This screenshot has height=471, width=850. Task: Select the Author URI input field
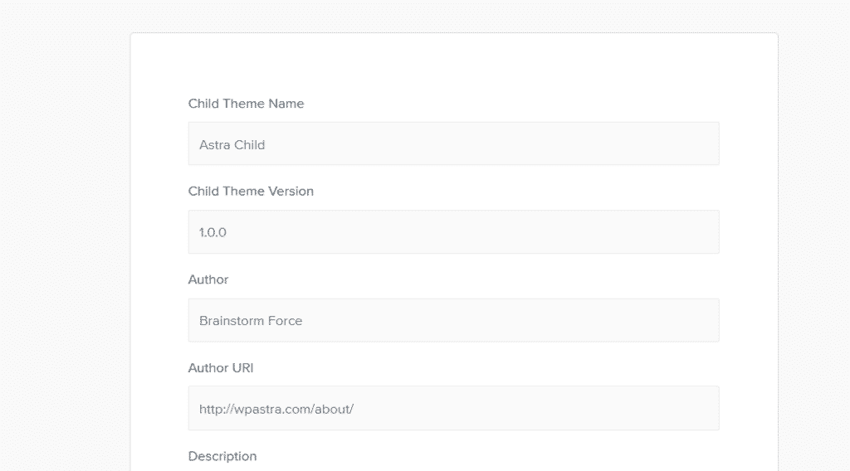[454, 408]
